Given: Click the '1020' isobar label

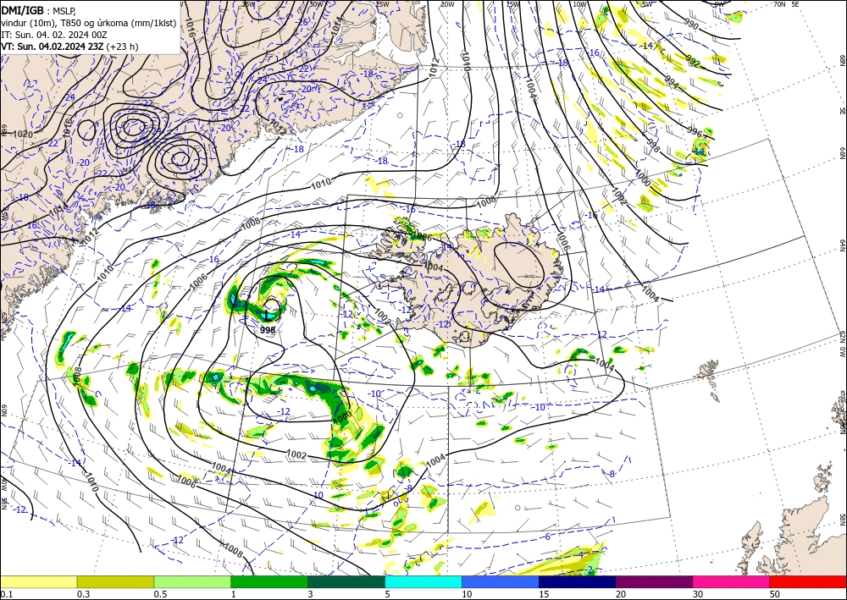Looking at the screenshot, I should pos(23,134).
